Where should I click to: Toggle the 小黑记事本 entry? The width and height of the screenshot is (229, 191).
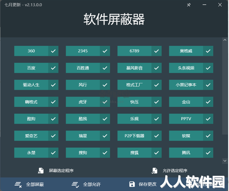click(x=191, y=85)
